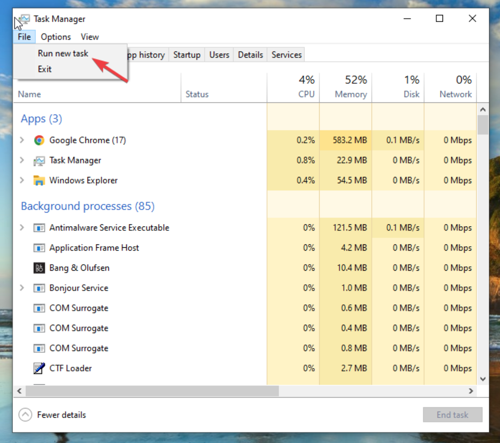
Task: Click the Application Frame Host icon
Action: click(x=39, y=248)
